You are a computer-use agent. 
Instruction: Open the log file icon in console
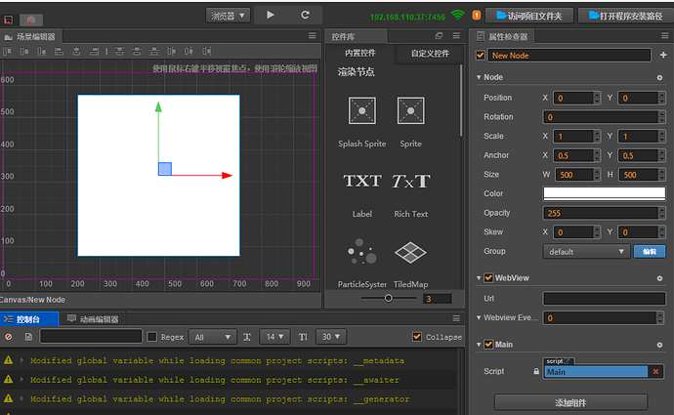(x=28, y=337)
